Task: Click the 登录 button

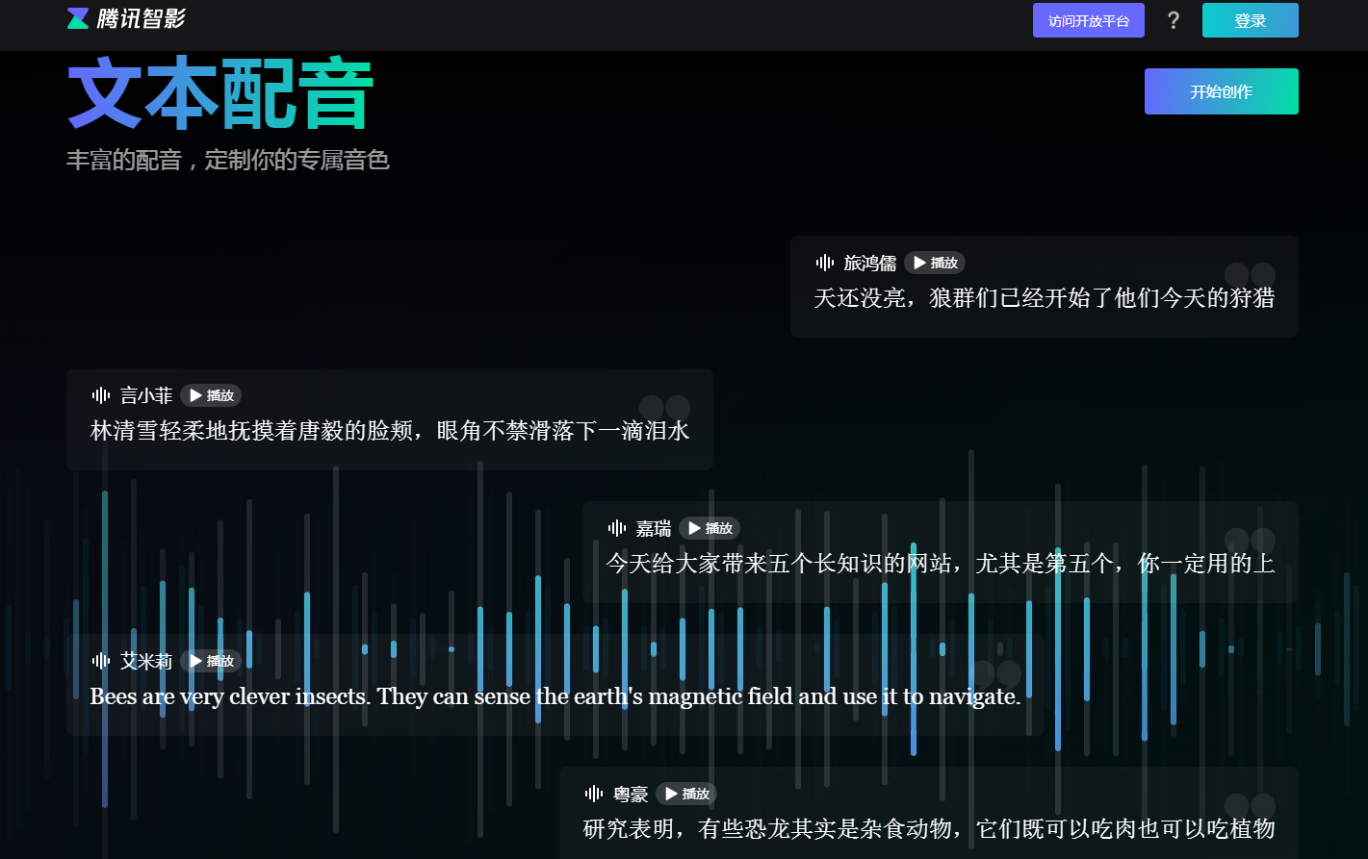Action: click(x=1250, y=19)
